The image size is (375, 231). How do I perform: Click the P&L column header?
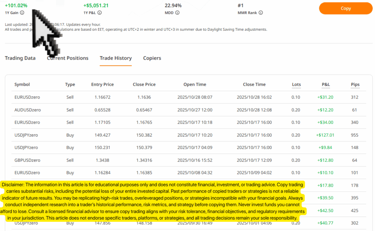326,85
